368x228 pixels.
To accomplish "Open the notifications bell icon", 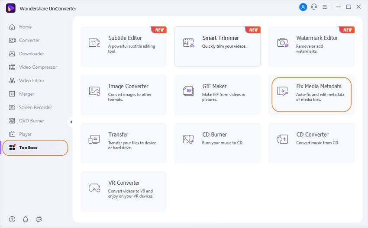I will click(x=26, y=219).
